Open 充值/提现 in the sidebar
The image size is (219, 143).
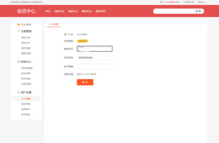(26, 84)
